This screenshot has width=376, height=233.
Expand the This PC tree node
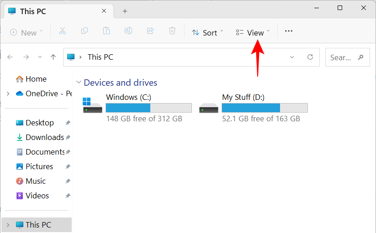[x=8, y=225]
